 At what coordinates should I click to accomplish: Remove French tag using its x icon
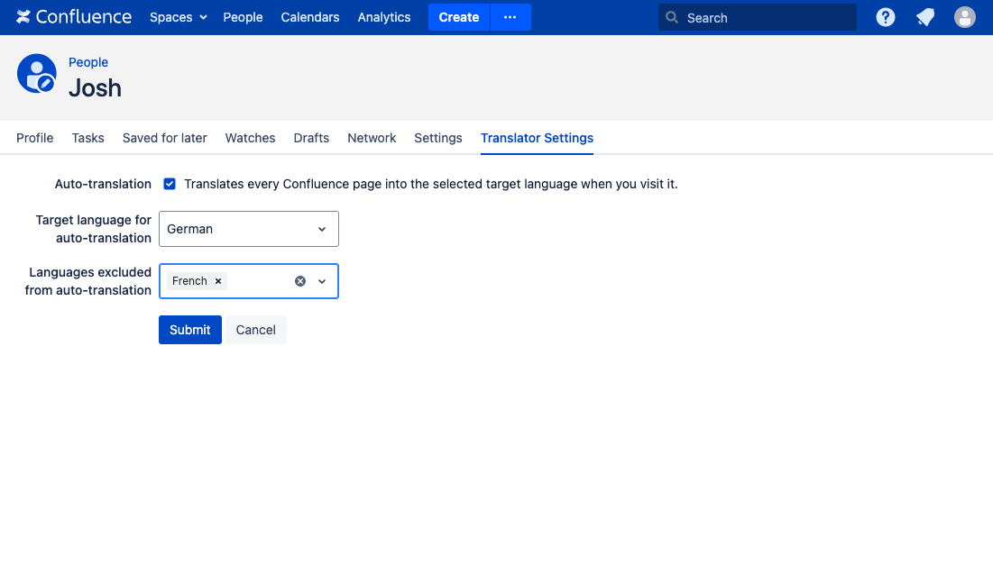click(x=218, y=281)
